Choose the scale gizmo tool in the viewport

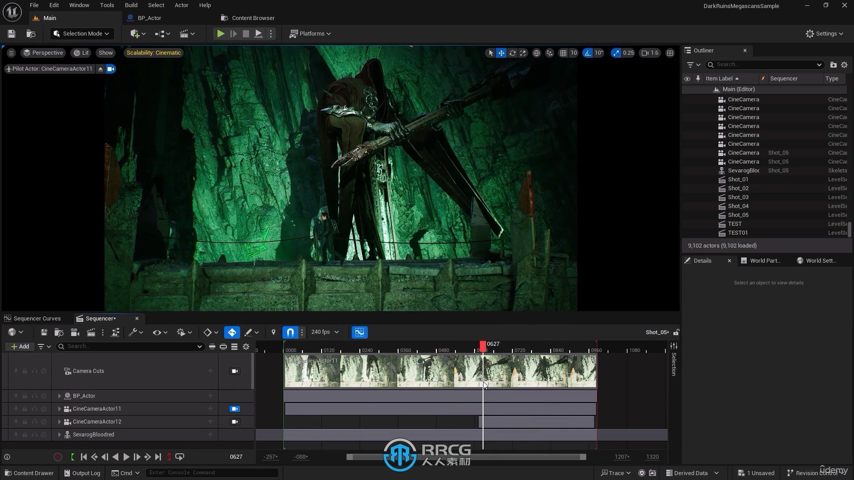coord(523,53)
